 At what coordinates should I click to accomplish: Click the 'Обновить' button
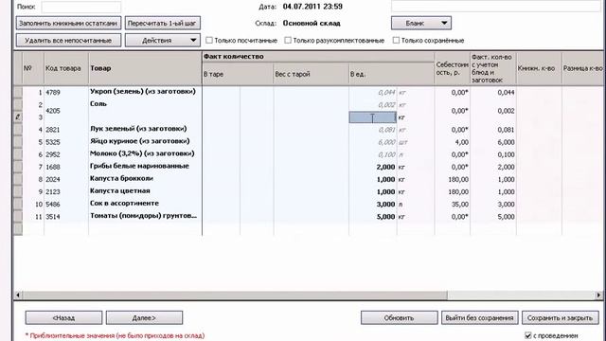coord(400,318)
